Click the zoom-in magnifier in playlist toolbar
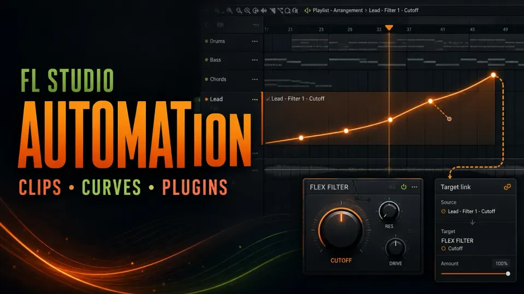The width and height of the screenshot is (524, 294). (x=247, y=11)
